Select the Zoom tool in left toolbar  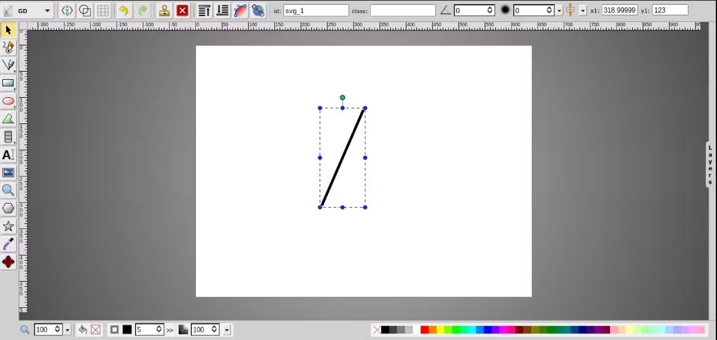(x=8, y=190)
